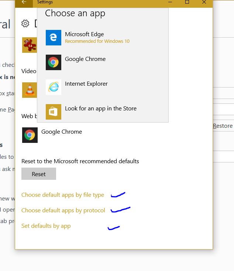Minimize the Settings window
Image resolution: width=234 pixels, height=271 pixels.
[x=170, y=2]
